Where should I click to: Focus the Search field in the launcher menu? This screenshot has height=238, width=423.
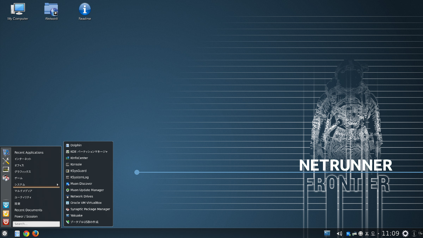36,224
